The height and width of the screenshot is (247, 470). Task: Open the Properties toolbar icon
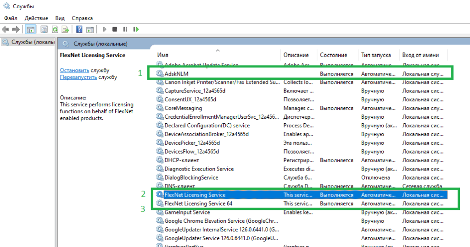point(44,29)
